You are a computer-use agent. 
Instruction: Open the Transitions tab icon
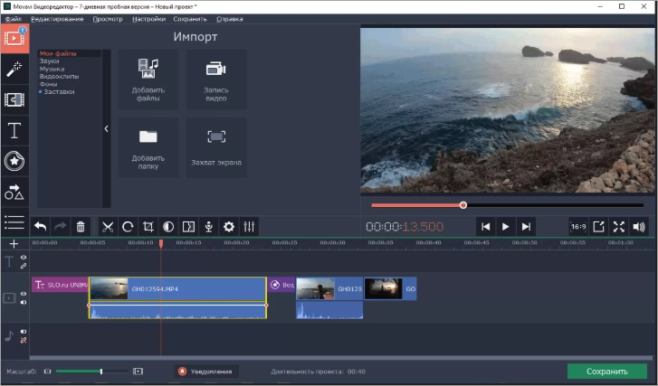[x=14, y=99]
